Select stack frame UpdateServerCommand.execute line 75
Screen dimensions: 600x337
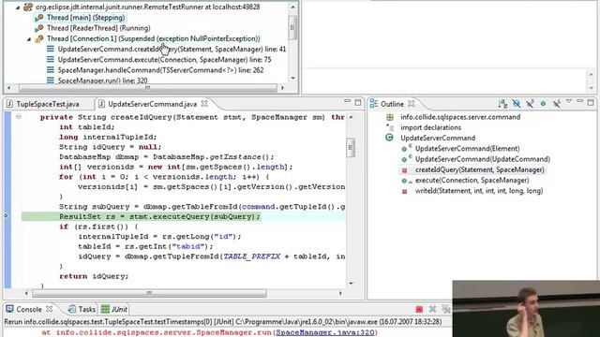[x=164, y=60]
